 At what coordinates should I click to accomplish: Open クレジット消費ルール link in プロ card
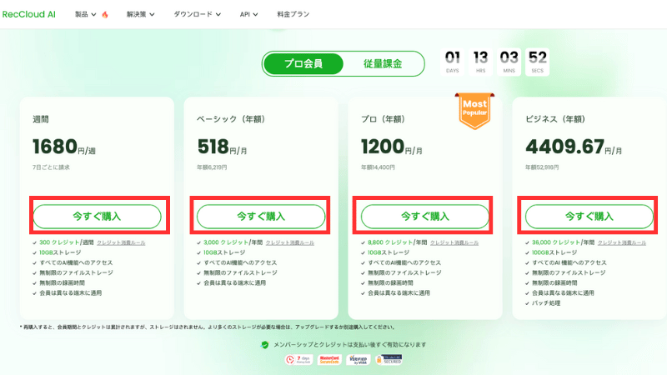point(454,242)
